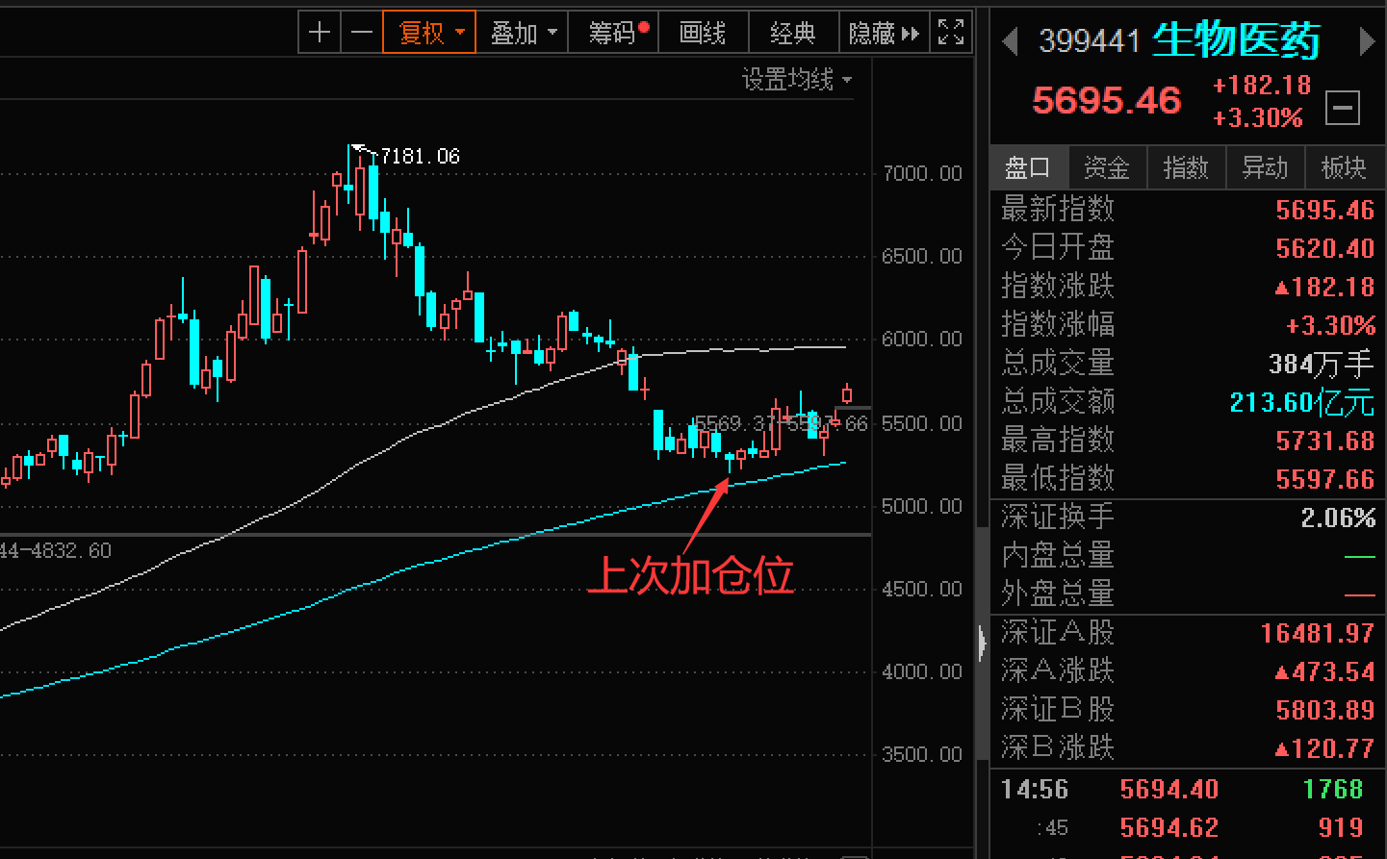
Task: Go to the previous stock with the left arrow
Action: [1010, 41]
